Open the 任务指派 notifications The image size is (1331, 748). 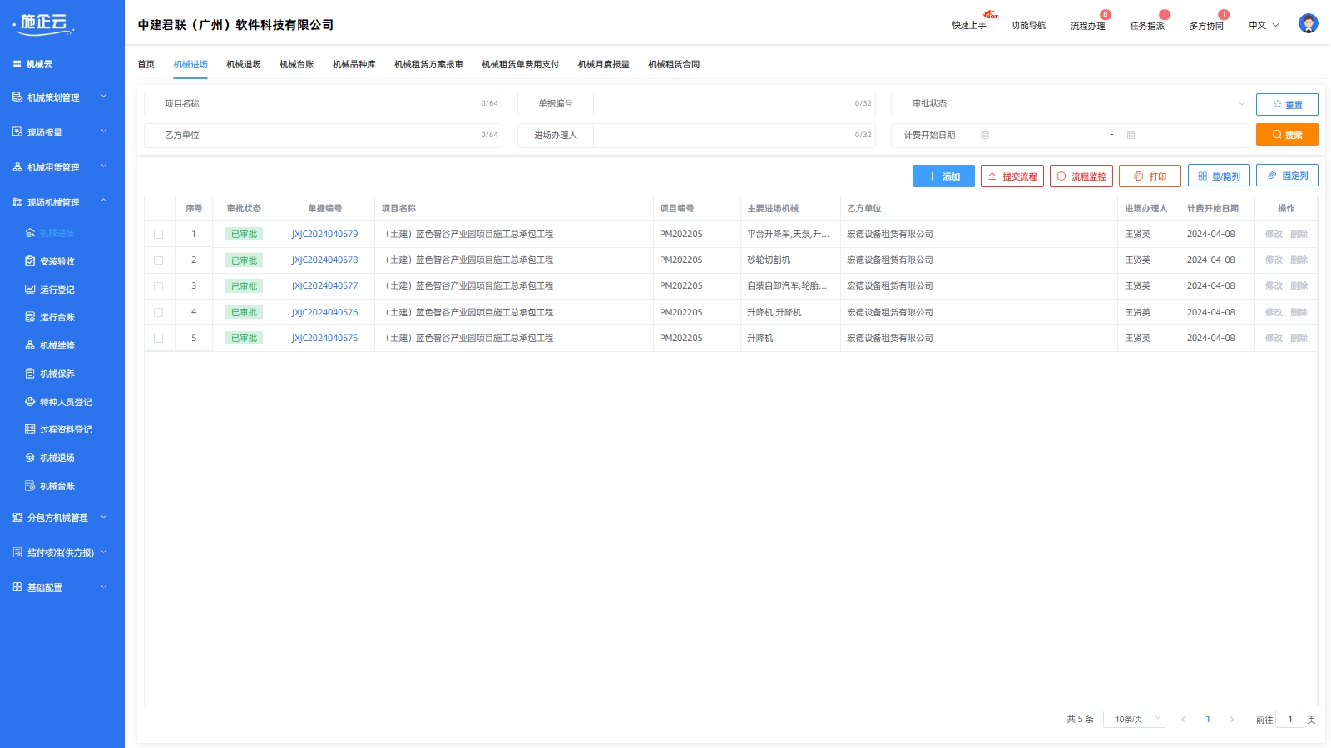1146,26
